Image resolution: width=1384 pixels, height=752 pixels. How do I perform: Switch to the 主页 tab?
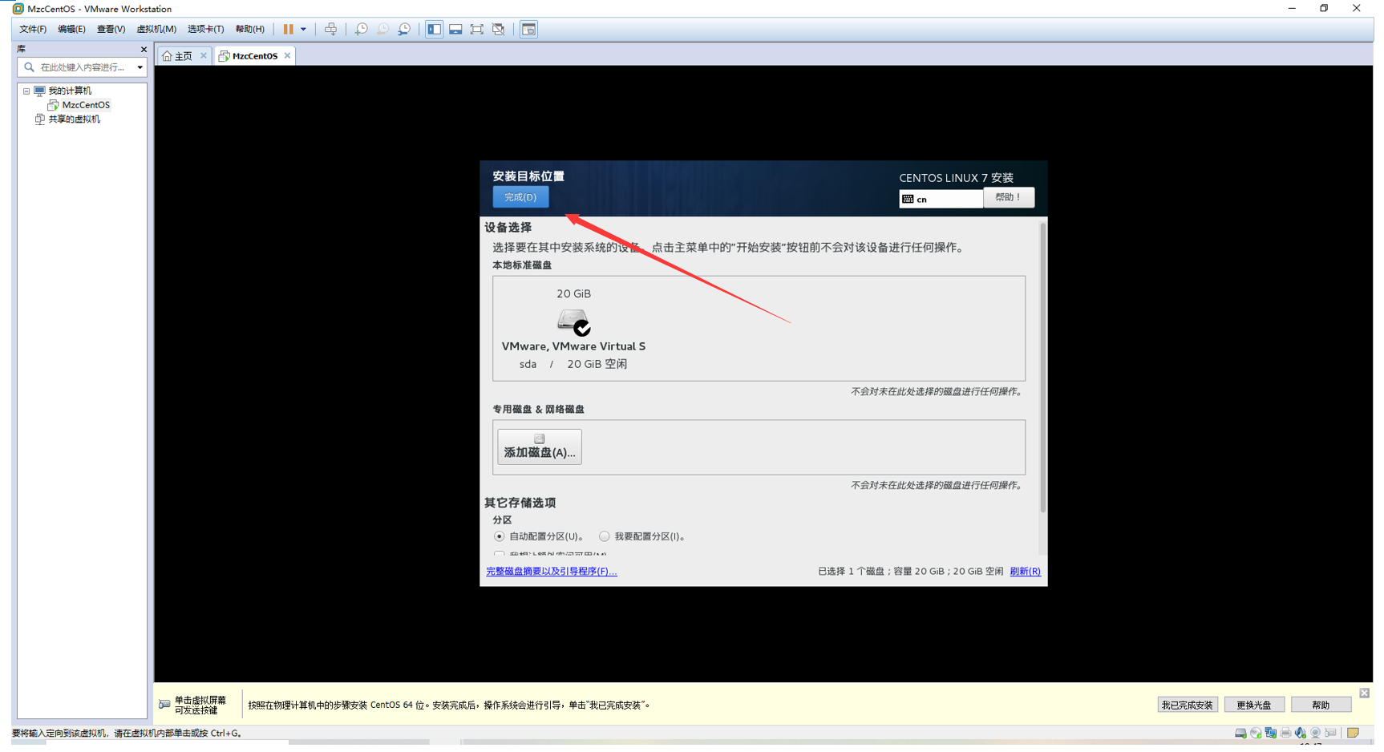pos(184,56)
